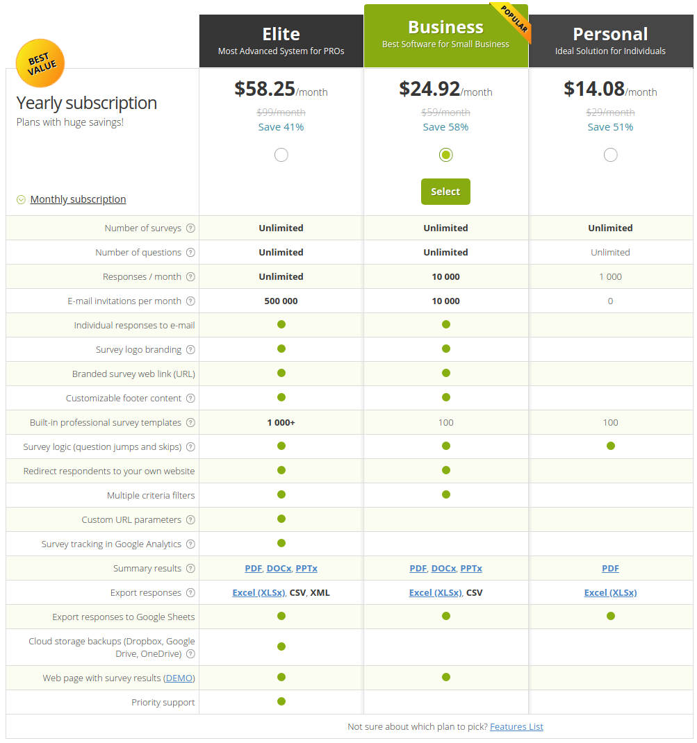The height and width of the screenshot is (743, 697).
Task: Open the survey results DEMO link
Action: 179,678
